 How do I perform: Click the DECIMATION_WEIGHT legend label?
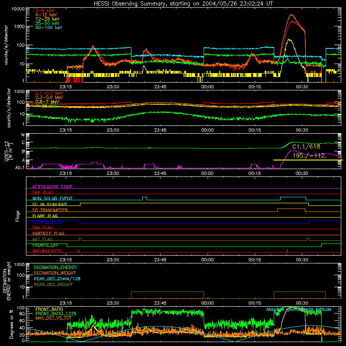(55, 273)
